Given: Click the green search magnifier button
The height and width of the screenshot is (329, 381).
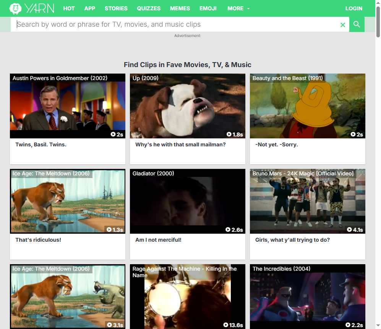Looking at the screenshot, I should (x=357, y=24).
